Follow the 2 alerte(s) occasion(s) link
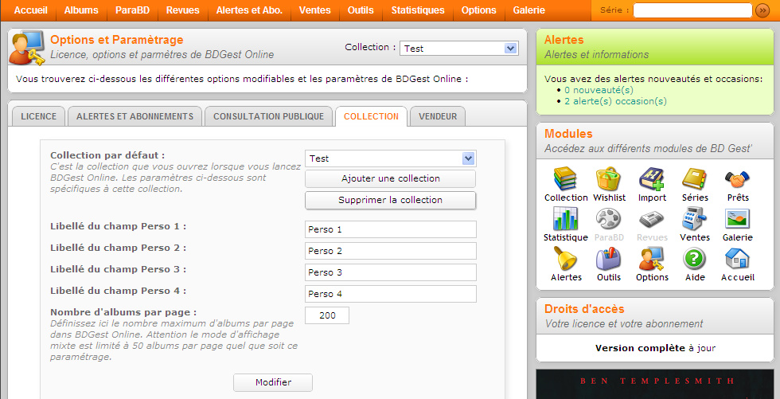The width and height of the screenshot is (780, 399). click(615, 101)
